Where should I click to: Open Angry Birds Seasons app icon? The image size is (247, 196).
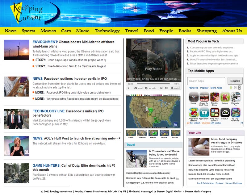194,112
